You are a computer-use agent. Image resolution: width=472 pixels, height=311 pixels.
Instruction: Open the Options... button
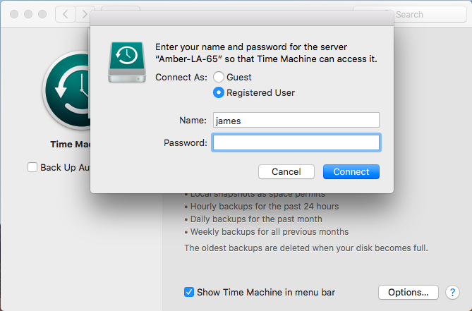coord(409,293)
